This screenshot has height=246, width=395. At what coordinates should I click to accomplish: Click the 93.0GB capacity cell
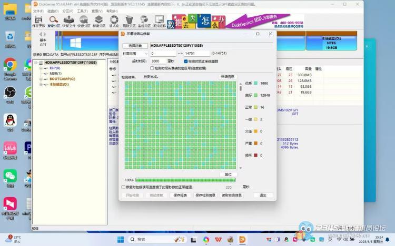(x=305, y=87)
